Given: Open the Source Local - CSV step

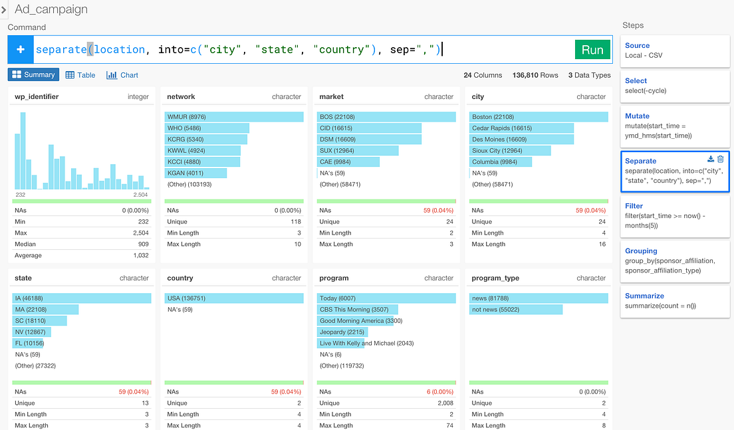Looking at the screenshot, I should tap(675, 50).
